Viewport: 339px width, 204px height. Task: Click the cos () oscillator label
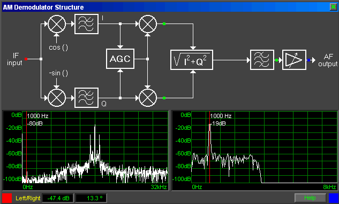[58, 47]
